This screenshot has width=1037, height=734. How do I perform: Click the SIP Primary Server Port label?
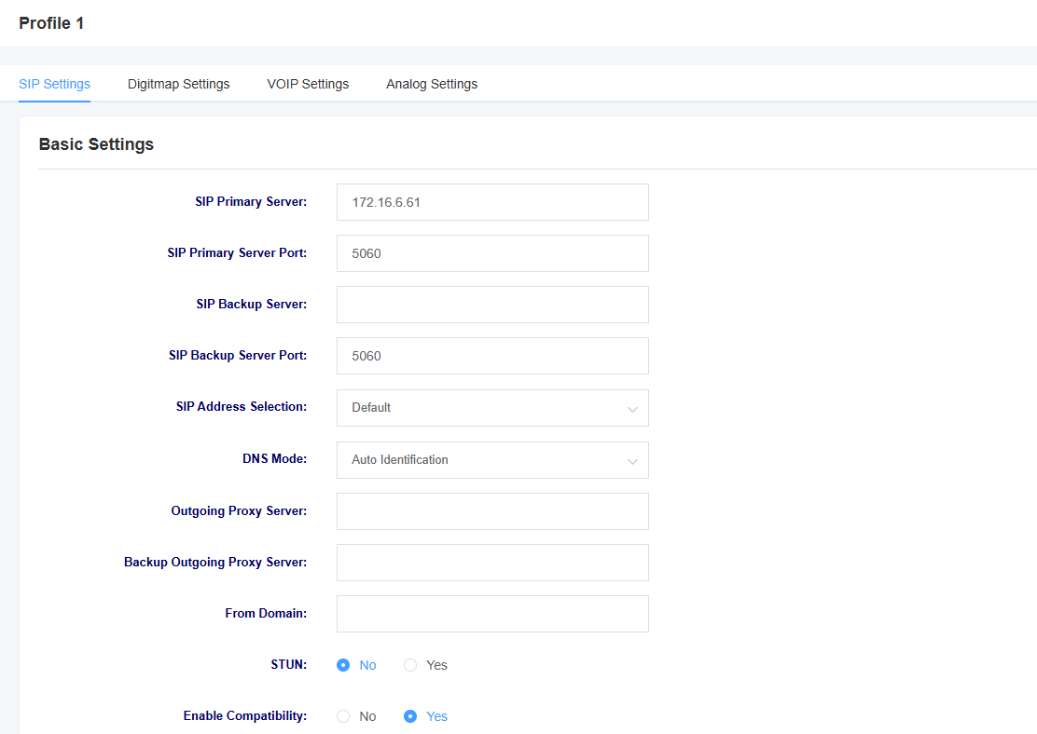point(237,253)
